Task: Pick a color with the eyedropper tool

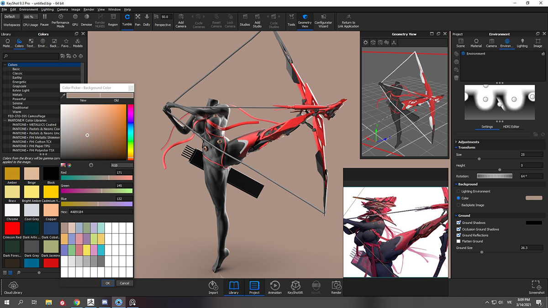Action: coord(63,96)
